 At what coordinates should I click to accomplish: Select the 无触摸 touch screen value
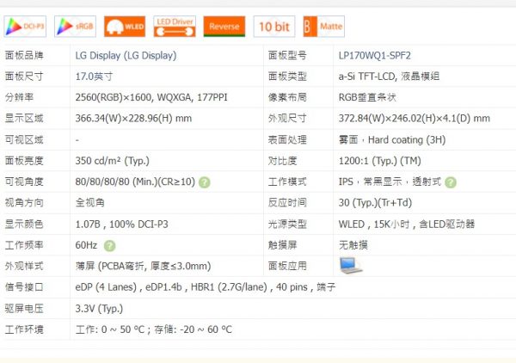pos(353,245)
